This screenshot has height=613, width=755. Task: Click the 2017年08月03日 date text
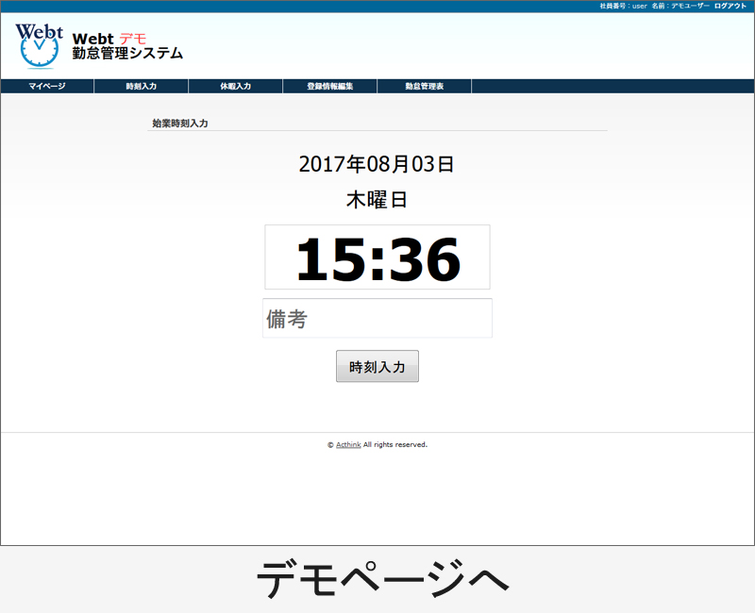(377, 164)
